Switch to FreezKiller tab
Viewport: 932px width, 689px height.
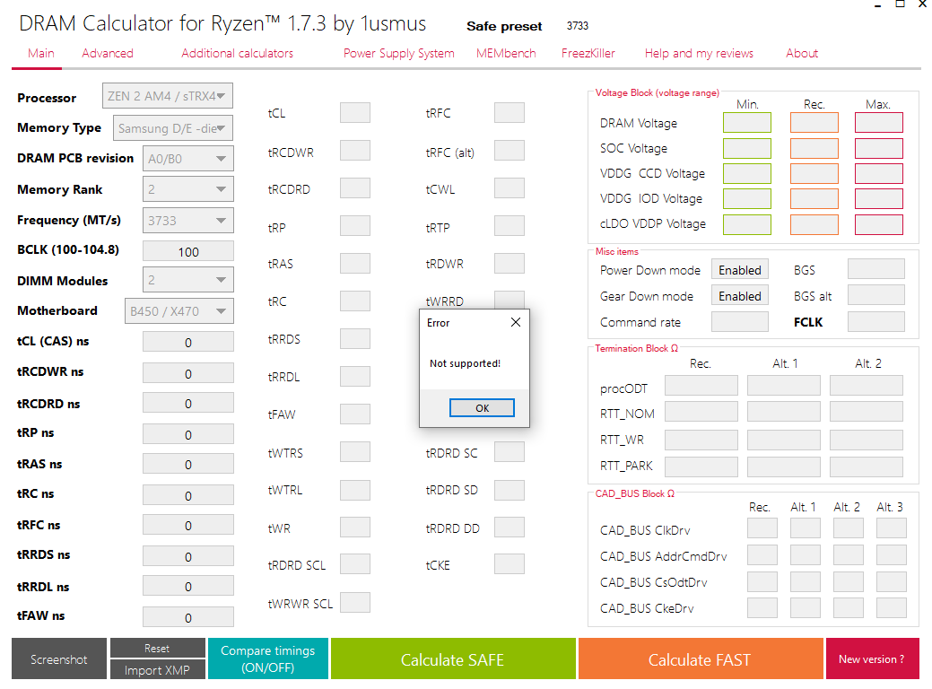point(588,54)
